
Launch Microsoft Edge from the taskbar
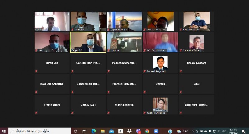pyautogui.click(x=93, y=131)
